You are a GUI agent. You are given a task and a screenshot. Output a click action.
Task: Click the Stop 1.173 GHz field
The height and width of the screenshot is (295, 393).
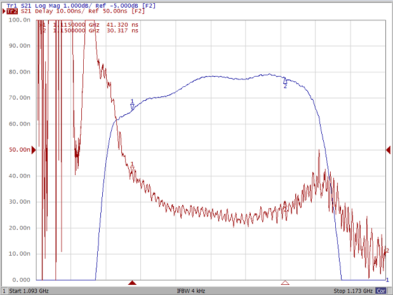(x=352, y=291)
